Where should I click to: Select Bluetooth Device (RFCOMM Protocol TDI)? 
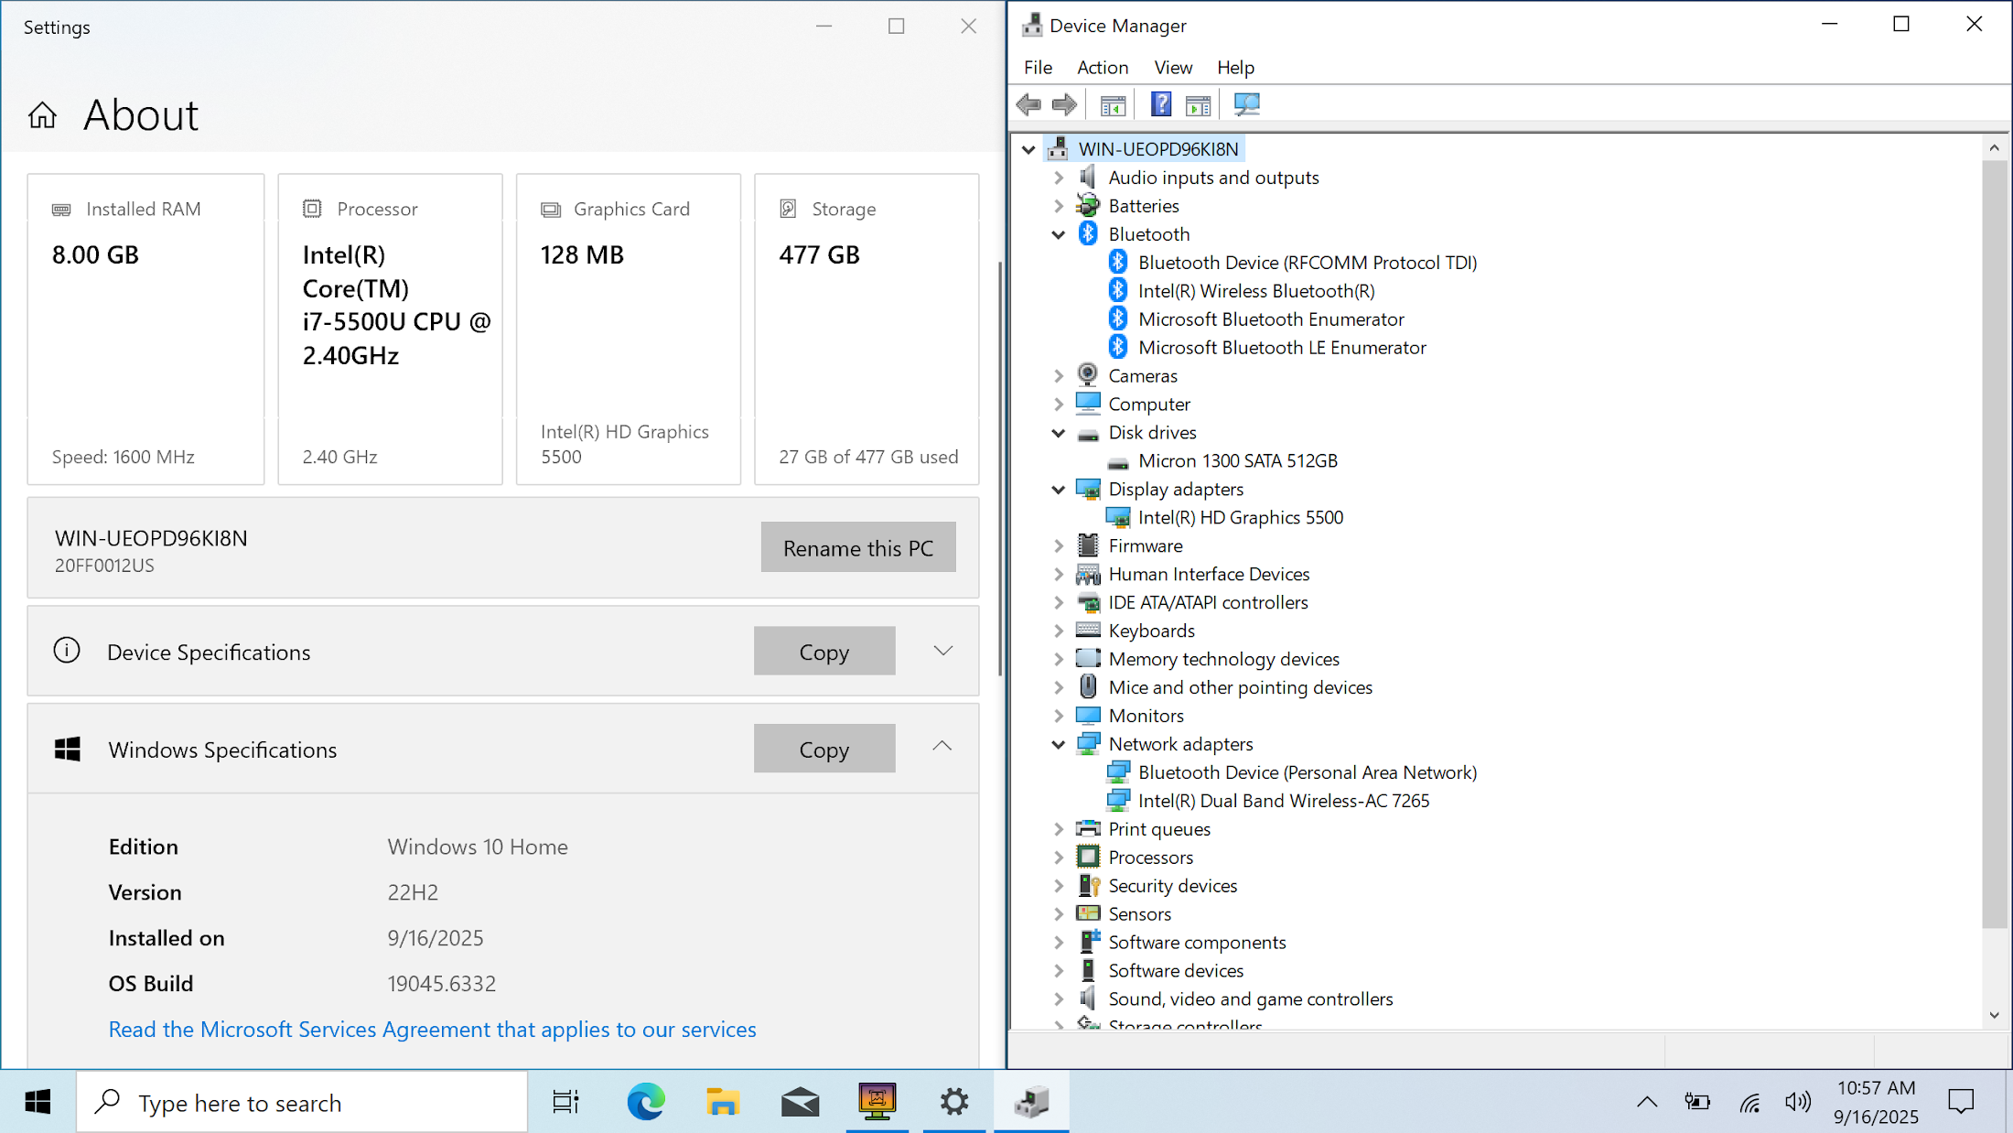coord(1308,263)
